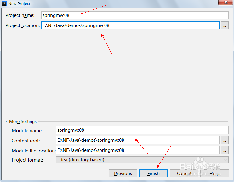Go back with the Previous button
The width and height of the screenshot is (234, 182).
tap(123, 174)
